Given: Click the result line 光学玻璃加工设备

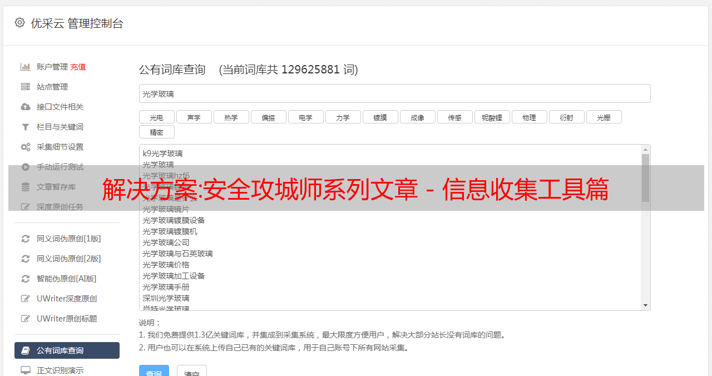Looking at the screenshot, I should 174,276.
